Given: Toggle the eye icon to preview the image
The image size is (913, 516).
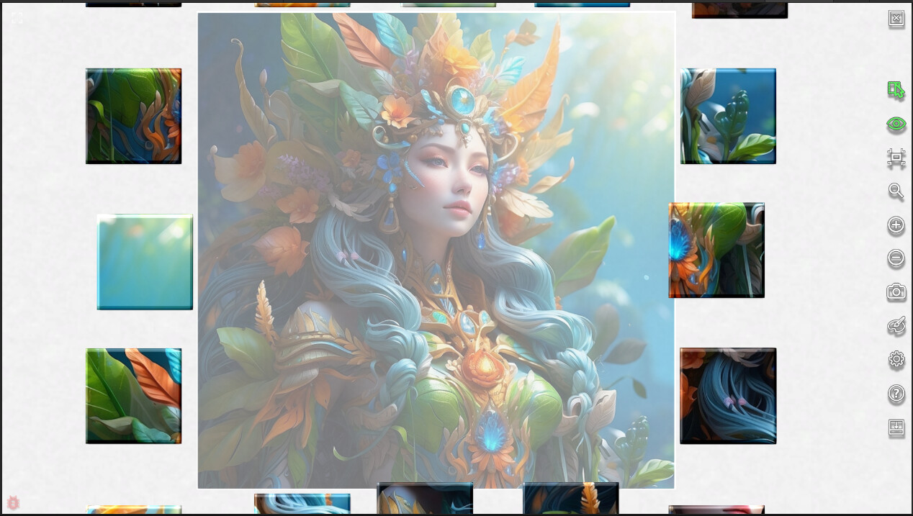Looking at the screenshot, I should tap(896, 125).
